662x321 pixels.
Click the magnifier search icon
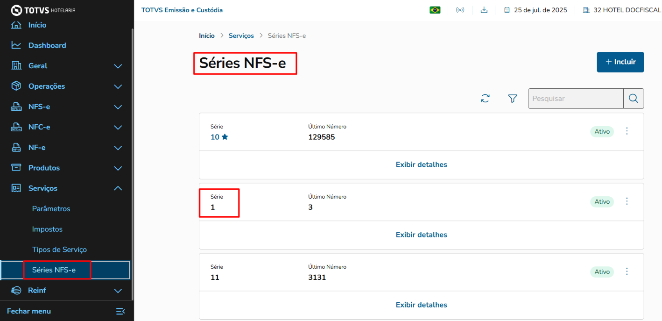click(634, 99)
